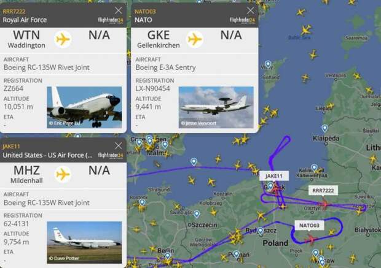Open the E-3A Sentry aircraft photo
Viewport: 381px width, 268px height.
(216, 107)
